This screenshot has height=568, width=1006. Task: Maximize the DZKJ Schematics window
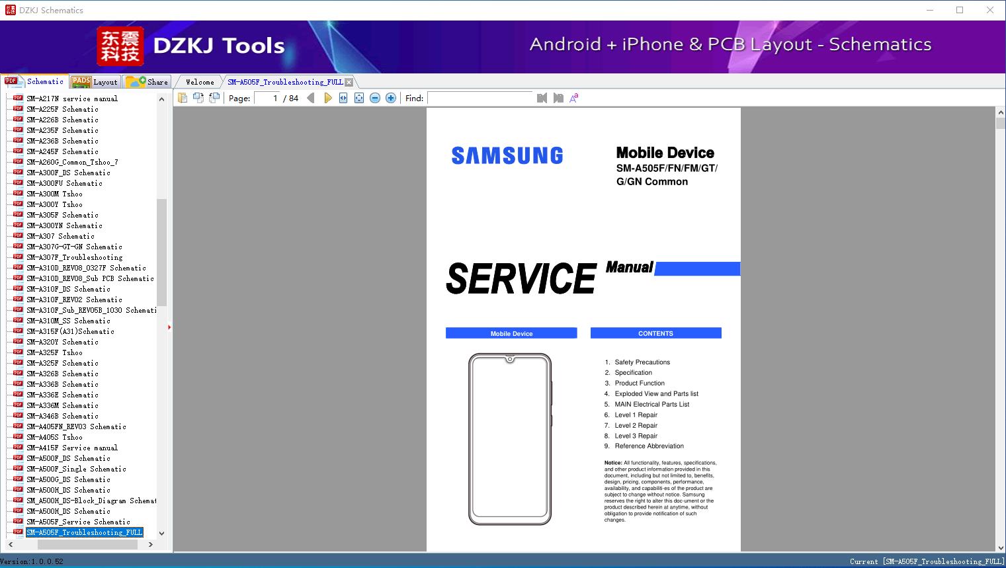point(960,10)
